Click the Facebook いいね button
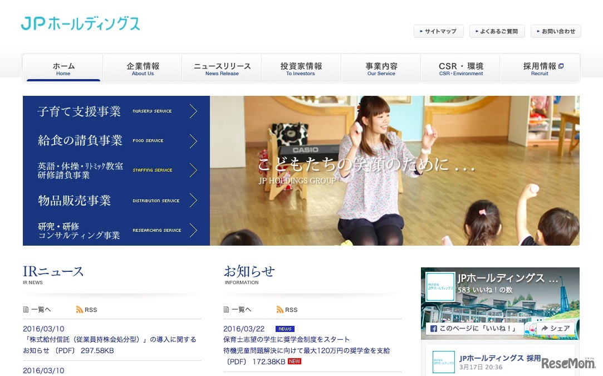The height and width of the screenshot is (376, 603). pyautogui.click(x=474, y=328)
